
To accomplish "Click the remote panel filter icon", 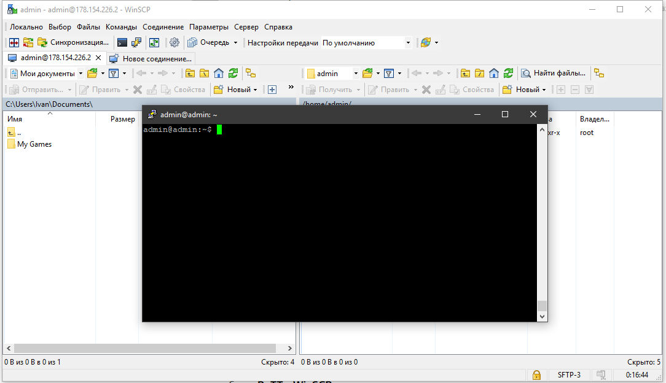I will point(389,74).
